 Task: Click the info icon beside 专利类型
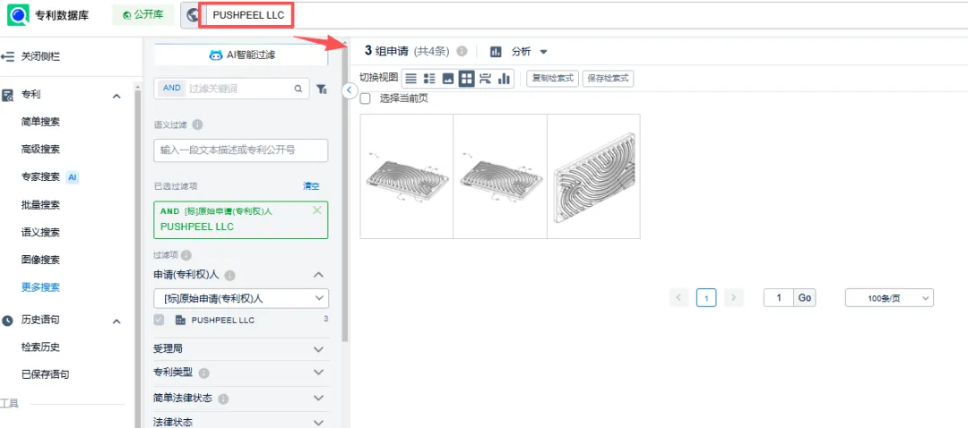[x=203, y=373]
